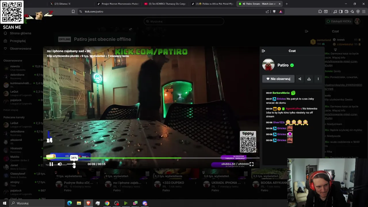Image resolution: width=368 pixels, height=207 pixels.
Task: Open the user profile avatar menu
Action: point(357,21)
